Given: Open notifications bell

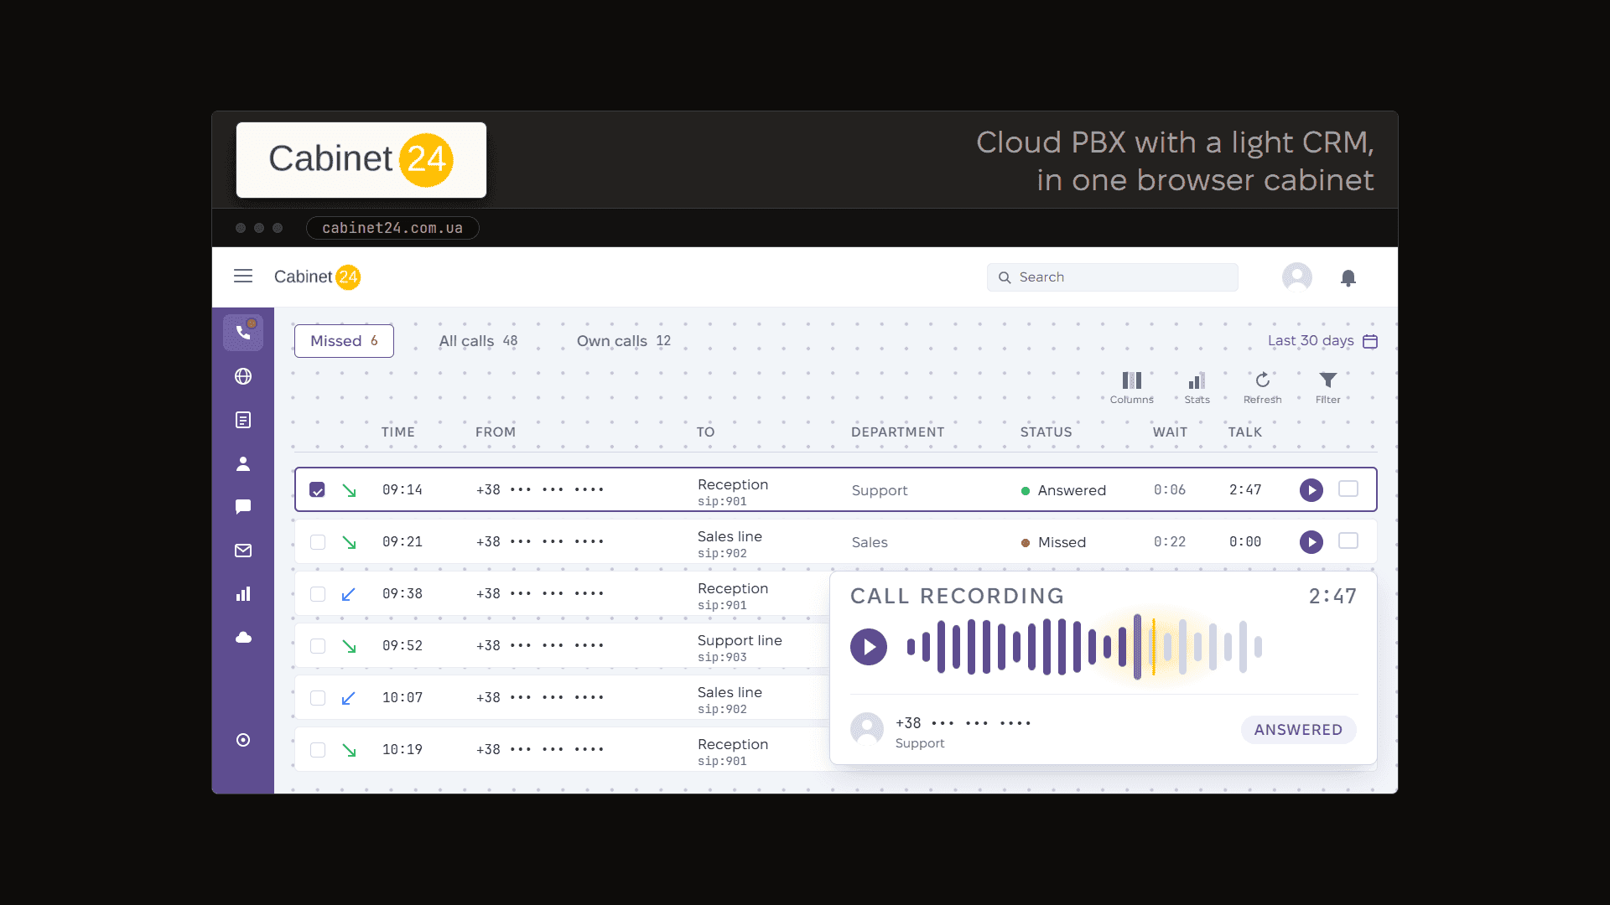Looking at the screenshot, I should pyautogui.click(x=1348, y=278).
